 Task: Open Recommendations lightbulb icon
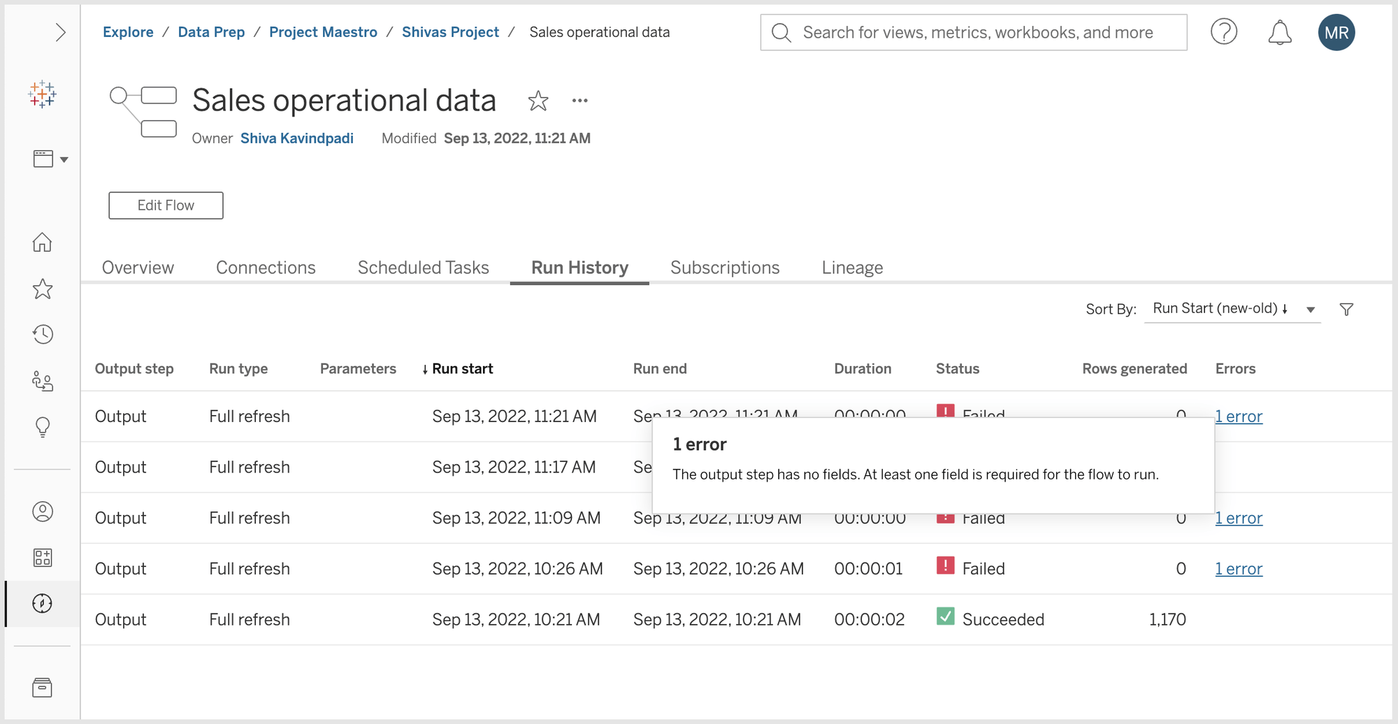(x=43, y=426)
